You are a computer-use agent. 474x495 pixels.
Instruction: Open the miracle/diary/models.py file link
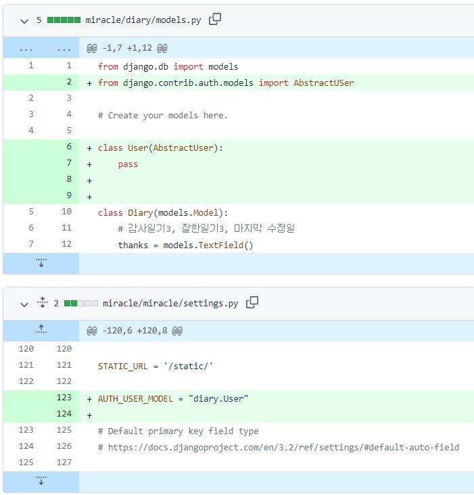pyautogui.click(x=143, y=20)
